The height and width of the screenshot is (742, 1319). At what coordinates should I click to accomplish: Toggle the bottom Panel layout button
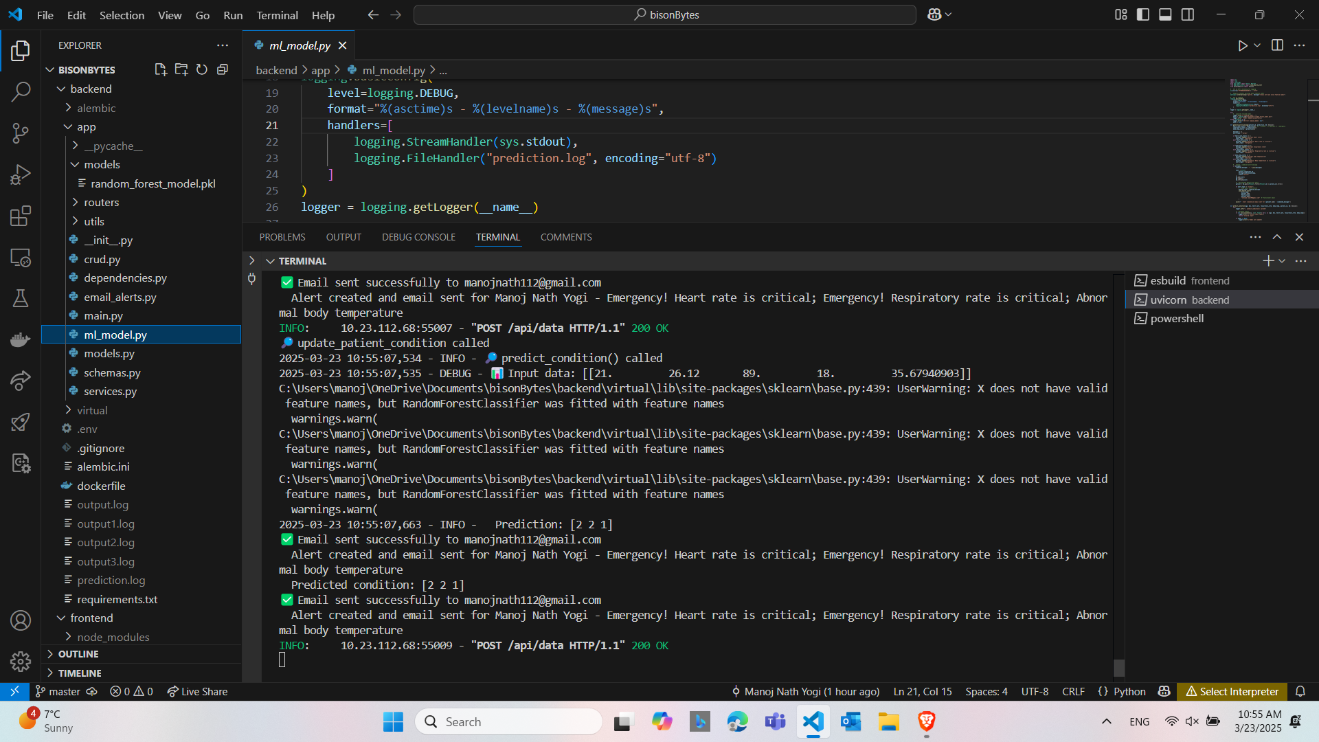(x=1165, y=14)
